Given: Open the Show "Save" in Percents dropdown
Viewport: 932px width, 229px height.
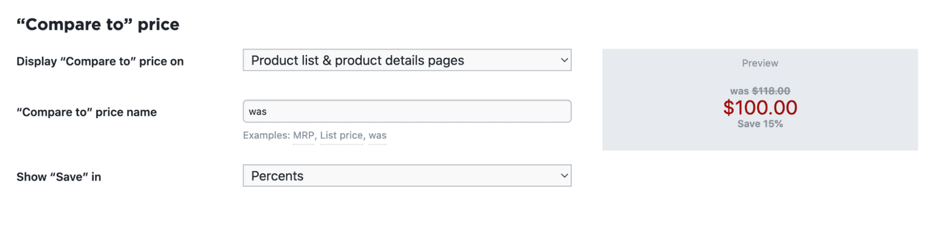Looking at the screenshot, I should pyautogui.click(x=407, y=176).
